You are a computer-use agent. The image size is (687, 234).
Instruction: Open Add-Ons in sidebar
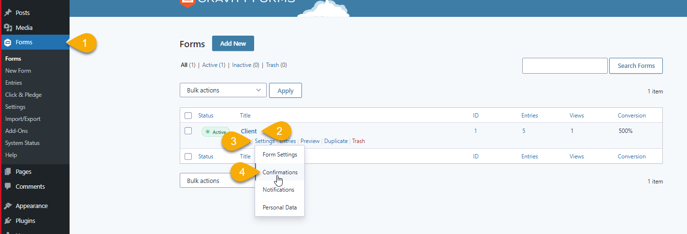click(16, 131)
